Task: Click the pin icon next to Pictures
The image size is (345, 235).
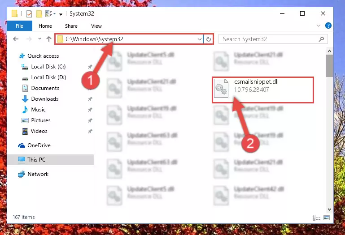Action: click(90, 120)
